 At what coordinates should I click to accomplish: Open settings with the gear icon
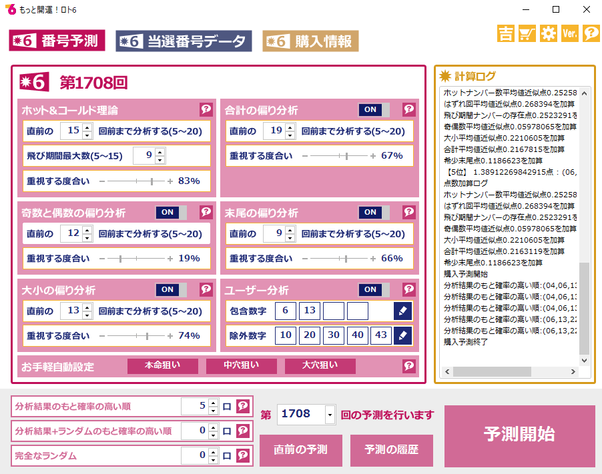coord(549,34)
